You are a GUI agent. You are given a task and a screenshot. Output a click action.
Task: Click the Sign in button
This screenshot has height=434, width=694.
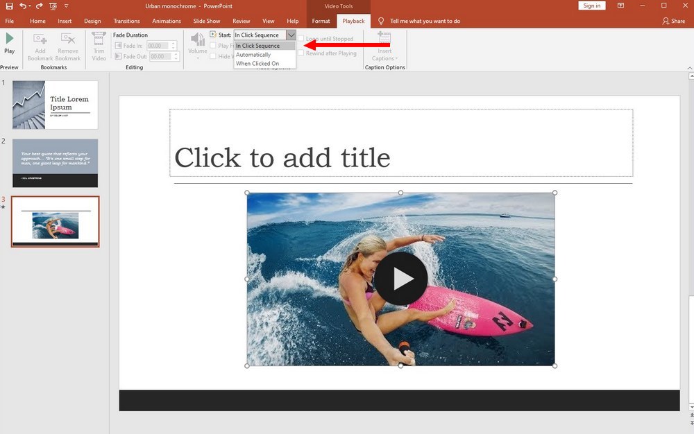(591, 5)
